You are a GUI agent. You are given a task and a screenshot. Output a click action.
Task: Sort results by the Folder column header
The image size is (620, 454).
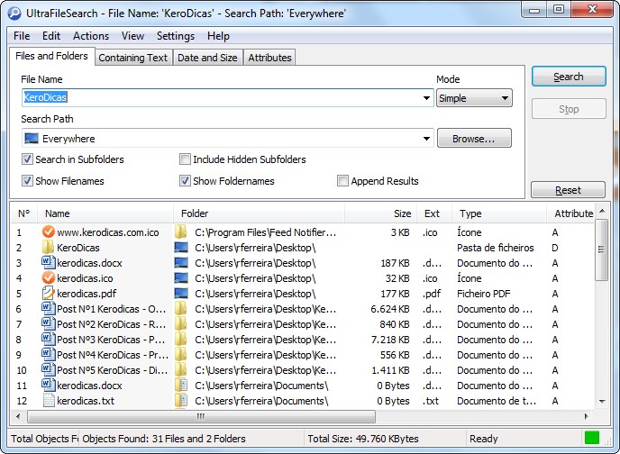click(259, 213)
